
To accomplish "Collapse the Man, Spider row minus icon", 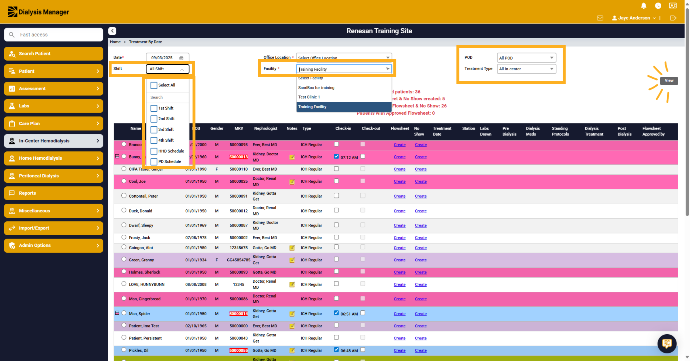I will (x=117, y=313).
